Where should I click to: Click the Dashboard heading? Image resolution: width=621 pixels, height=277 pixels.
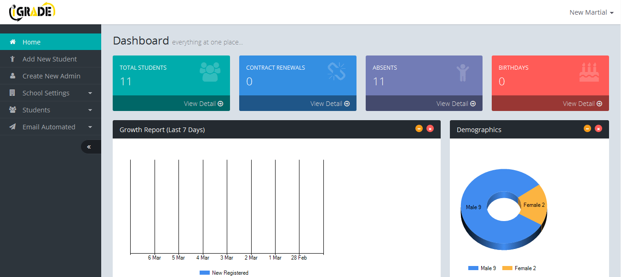[x=141, y=40]
